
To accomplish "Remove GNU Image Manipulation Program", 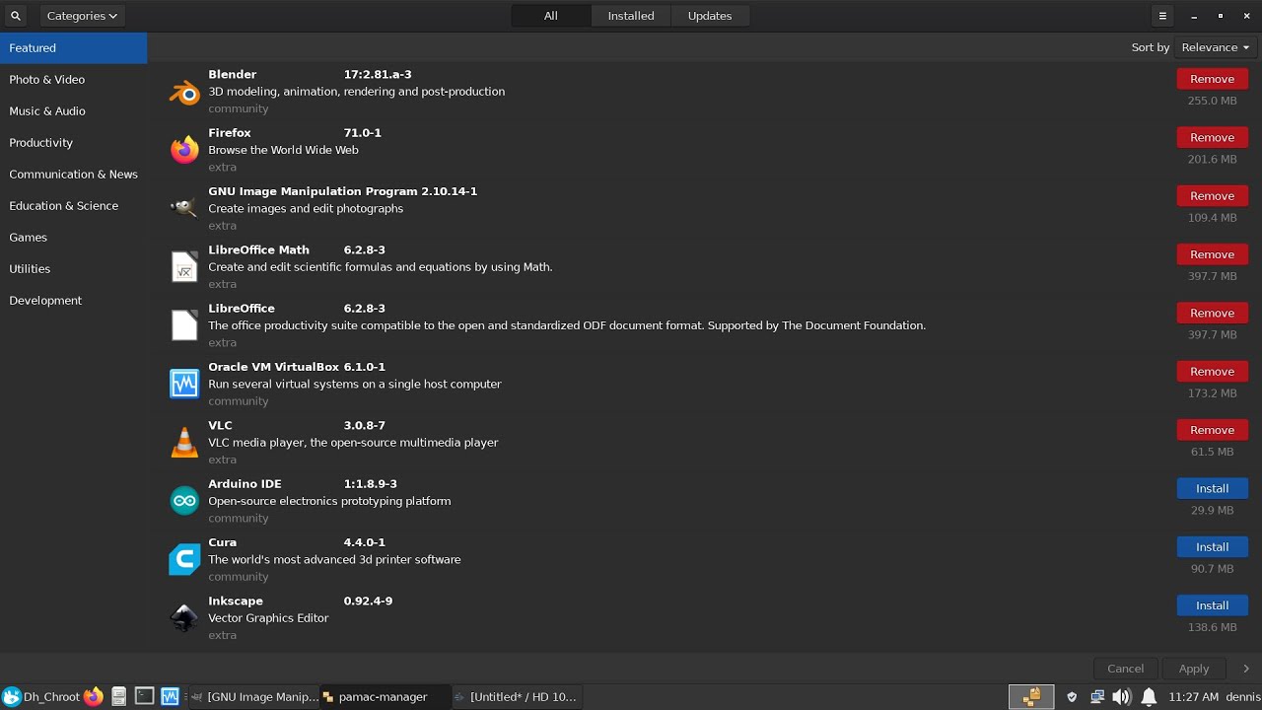I will tap(1212, 195).
